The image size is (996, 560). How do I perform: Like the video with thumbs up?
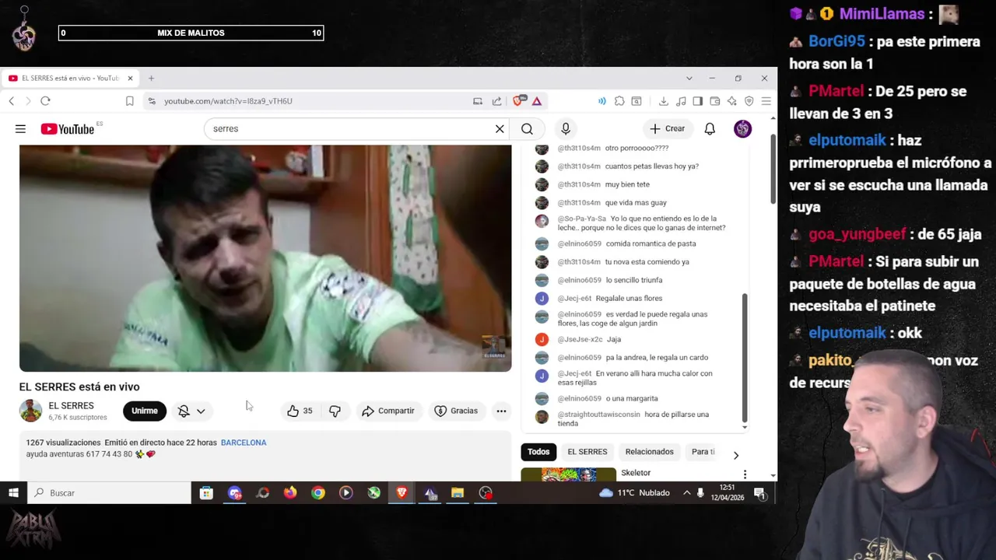300,411
